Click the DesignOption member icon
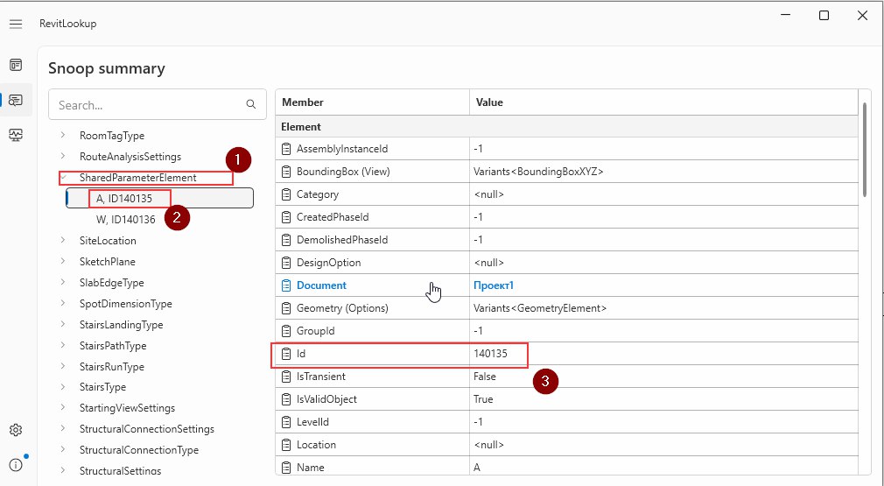884x486 pixels. coord(286,263)
